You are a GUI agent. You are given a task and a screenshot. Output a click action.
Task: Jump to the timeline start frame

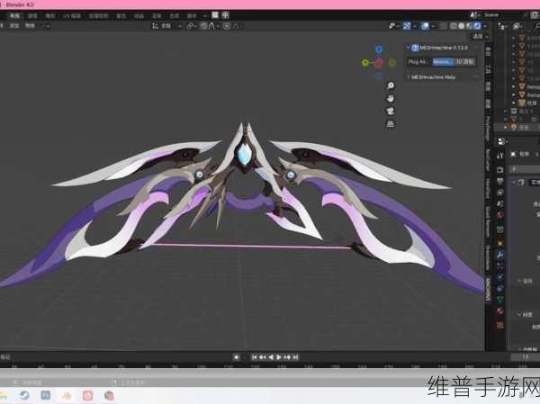(255, 357)
